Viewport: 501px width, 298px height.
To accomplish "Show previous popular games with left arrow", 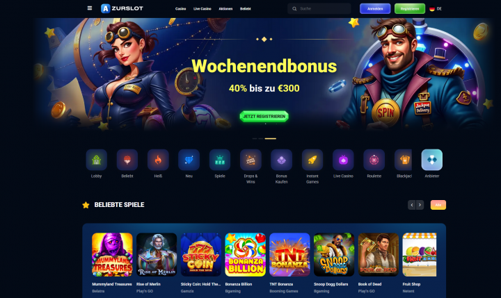I will 412,205.
